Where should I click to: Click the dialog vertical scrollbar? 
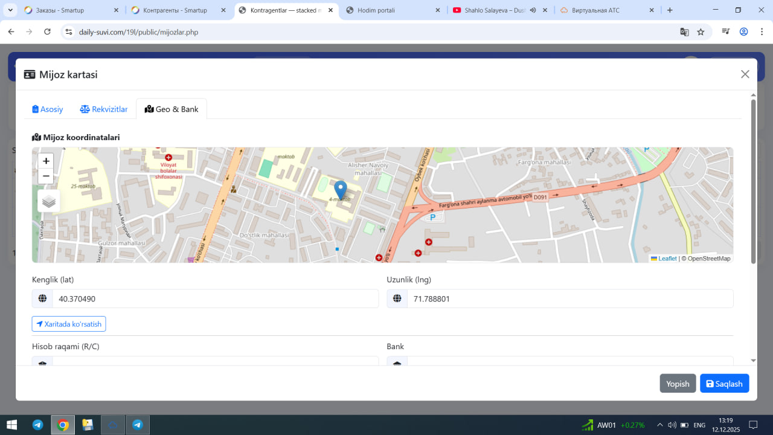tap(753, 181)
